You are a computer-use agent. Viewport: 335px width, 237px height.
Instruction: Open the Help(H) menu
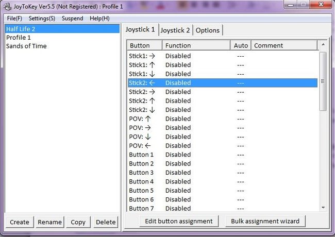click(99, 19)
